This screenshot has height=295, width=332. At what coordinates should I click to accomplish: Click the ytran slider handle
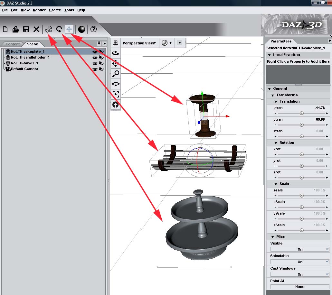click(302, 125)
